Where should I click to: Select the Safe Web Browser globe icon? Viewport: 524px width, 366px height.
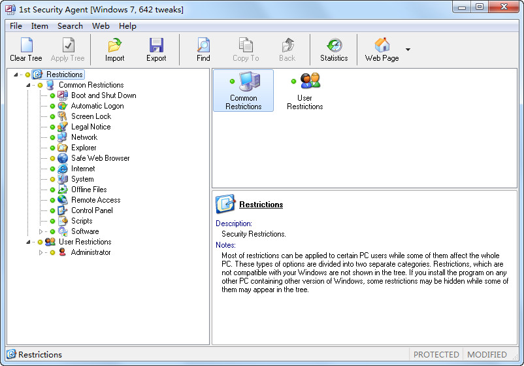click(x=63, y=158)
